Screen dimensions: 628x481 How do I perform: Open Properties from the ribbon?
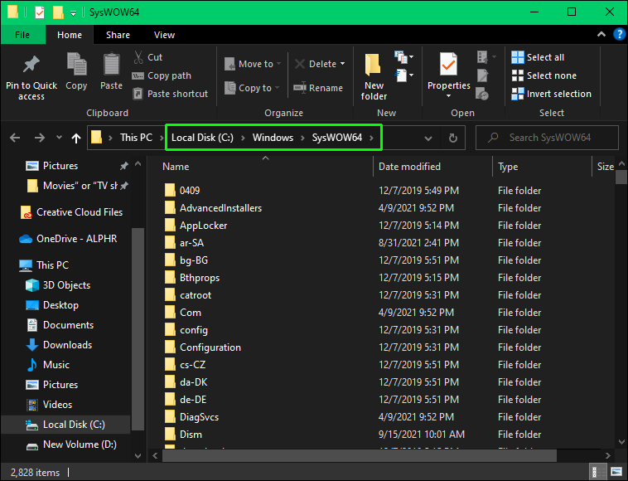448,72
